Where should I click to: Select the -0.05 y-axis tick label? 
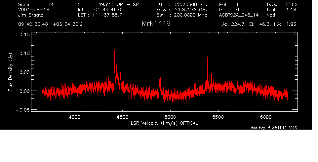23,110
